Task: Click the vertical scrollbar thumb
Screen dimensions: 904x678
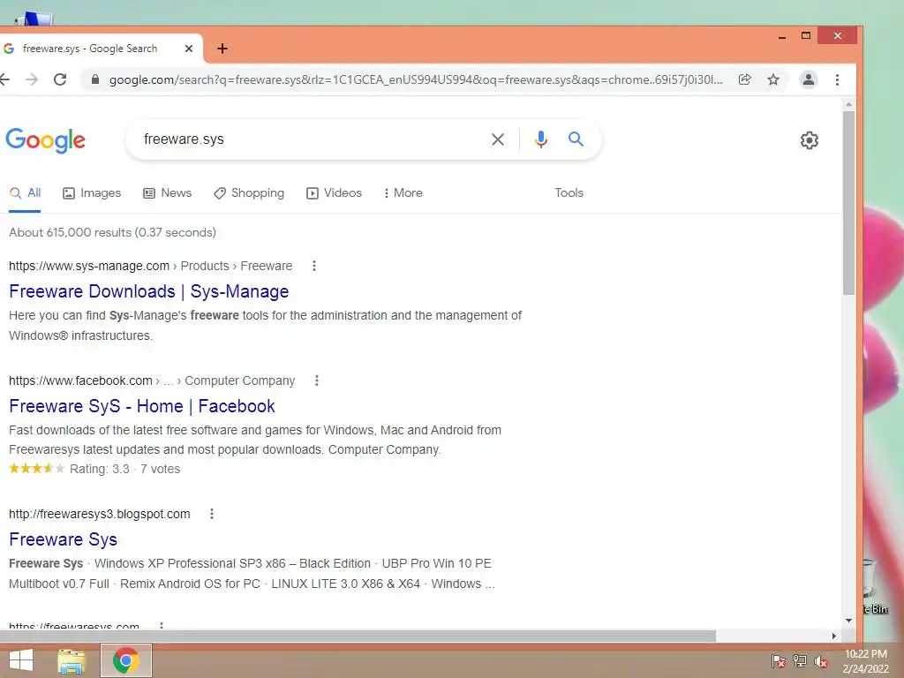Action: [848, 203]
